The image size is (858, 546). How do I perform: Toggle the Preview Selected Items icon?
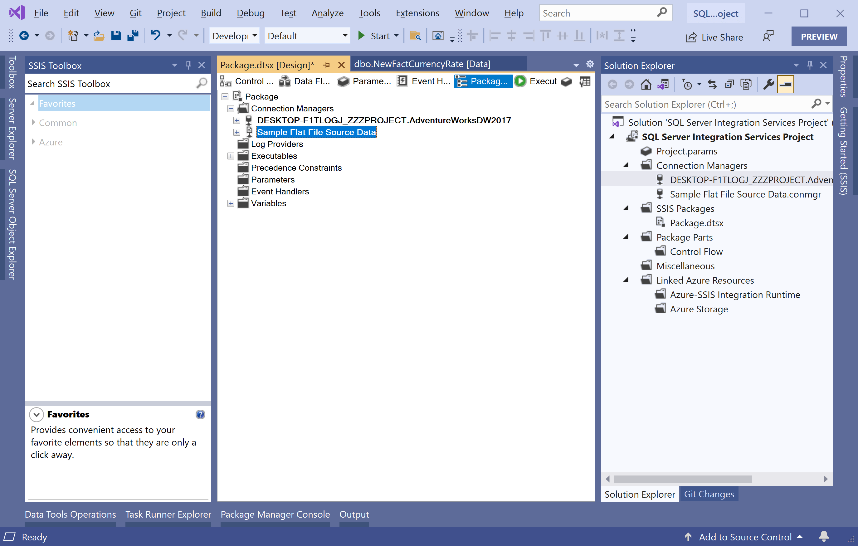coord(785,84)
